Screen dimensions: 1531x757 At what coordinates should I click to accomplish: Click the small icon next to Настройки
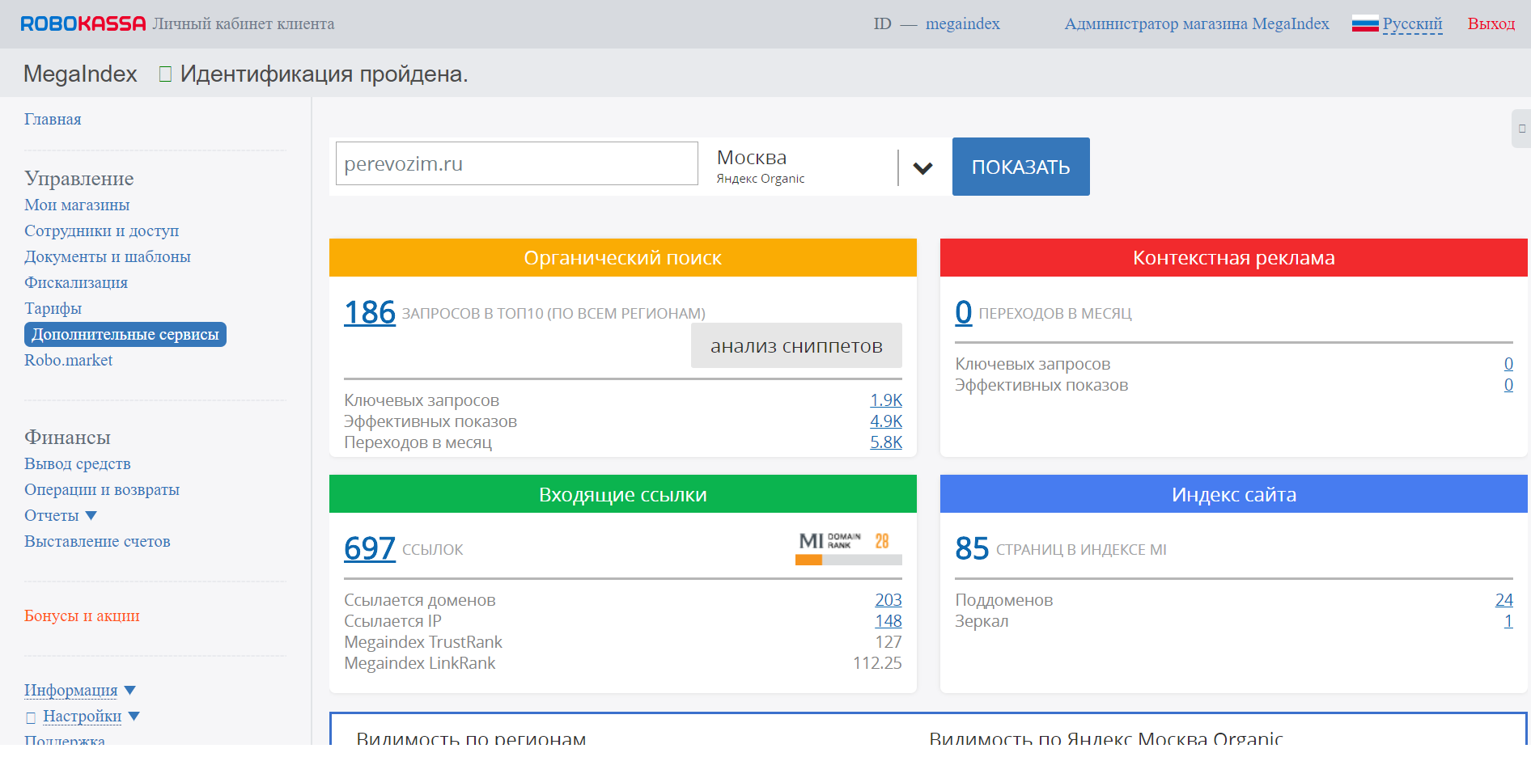31,717
